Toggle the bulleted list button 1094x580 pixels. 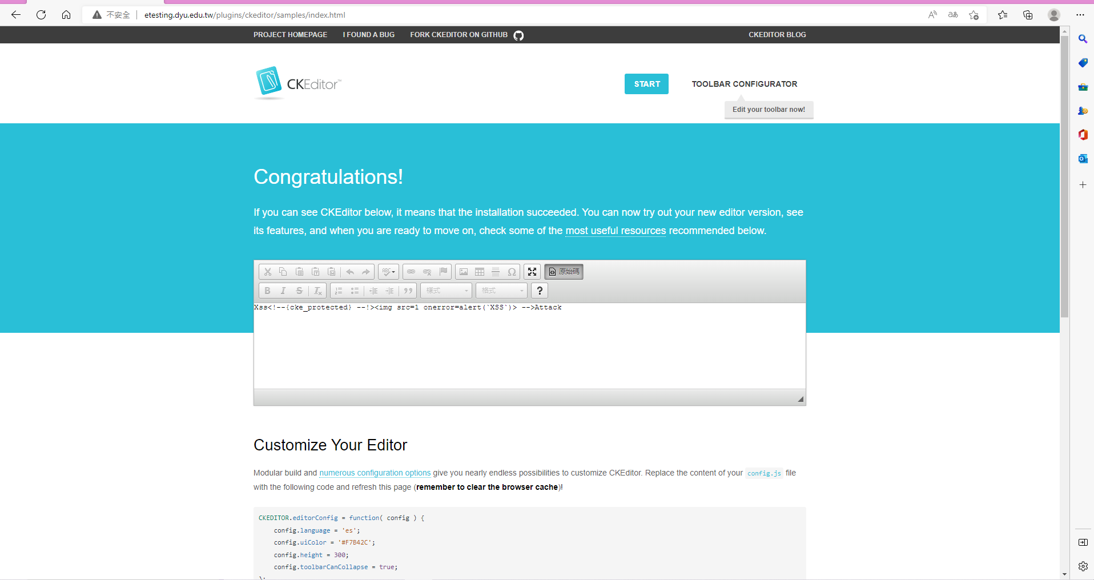(355, 291)
